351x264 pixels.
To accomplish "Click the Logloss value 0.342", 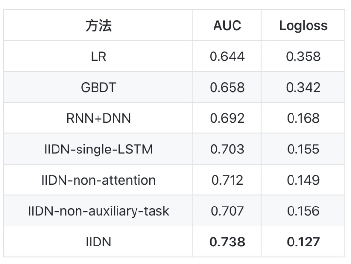I will 303,87.
